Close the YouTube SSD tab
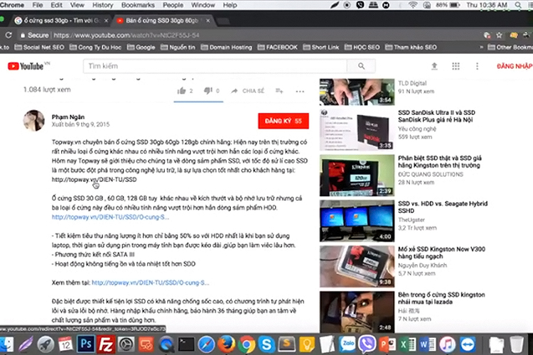Screen dimensions: 533x355 click(208, 21)
